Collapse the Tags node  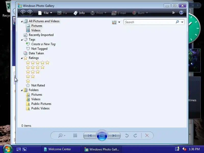[22, 40]
